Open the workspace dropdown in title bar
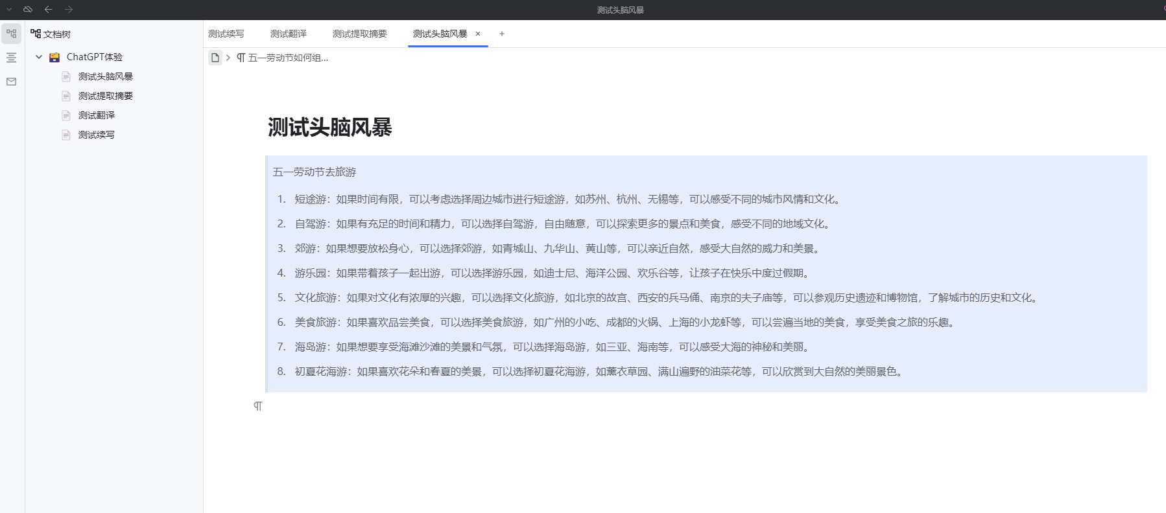Screen dimensions: 1166x513 [x=9, y=9]
